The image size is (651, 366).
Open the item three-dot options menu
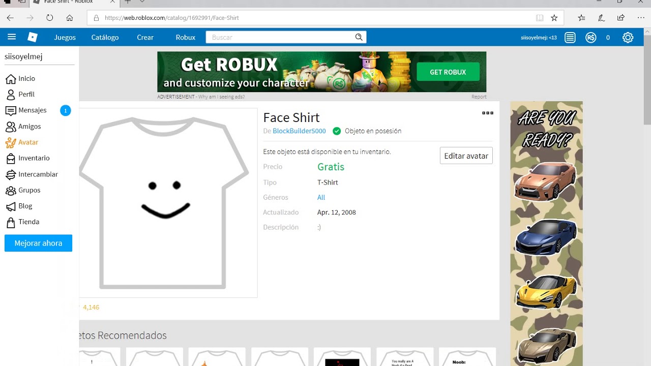[x=488, y=113]
